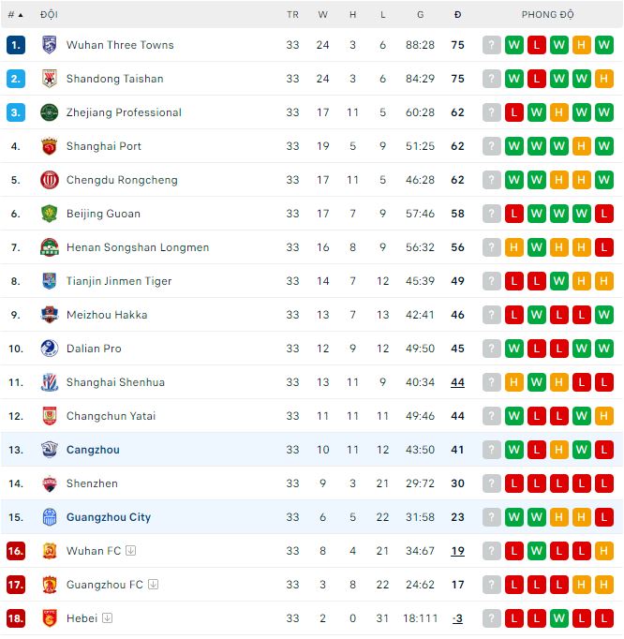624x639 pixels.
Task: Click the down-arrow icon next to Hebei
Action: tap(107, 618)
